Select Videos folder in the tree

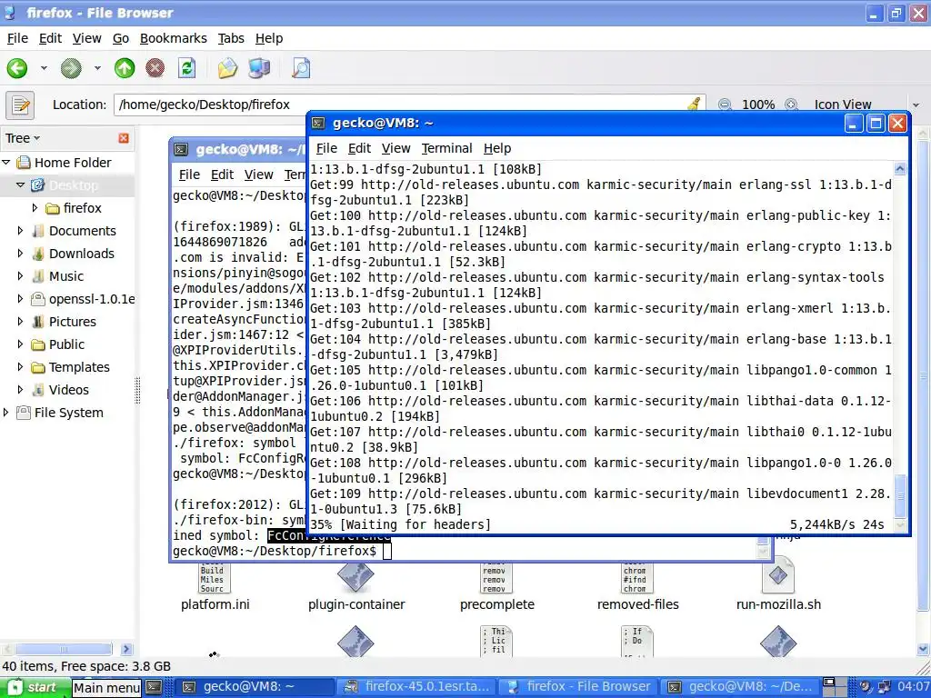(69, 390)
